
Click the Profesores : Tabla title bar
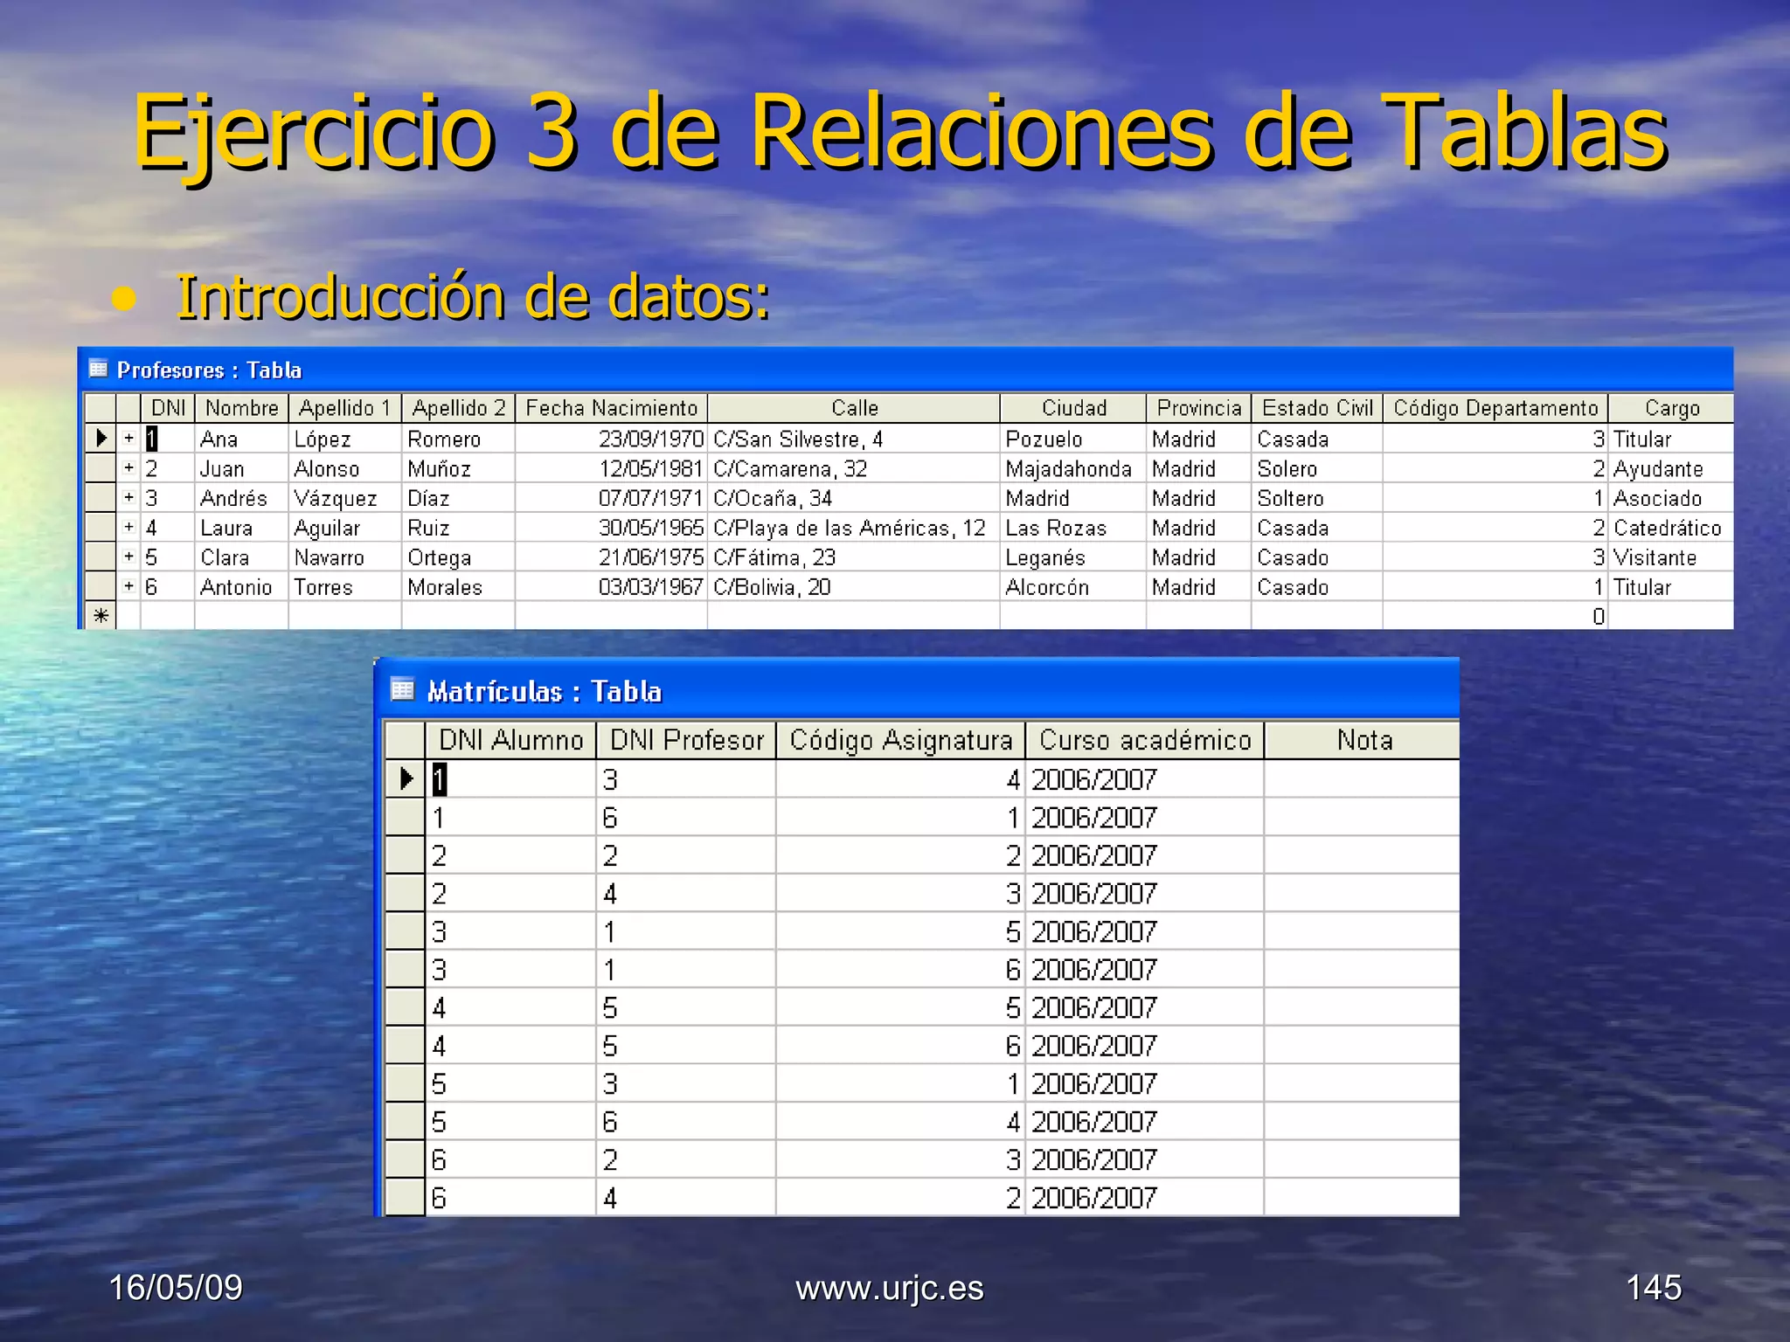tap(905, 370)
